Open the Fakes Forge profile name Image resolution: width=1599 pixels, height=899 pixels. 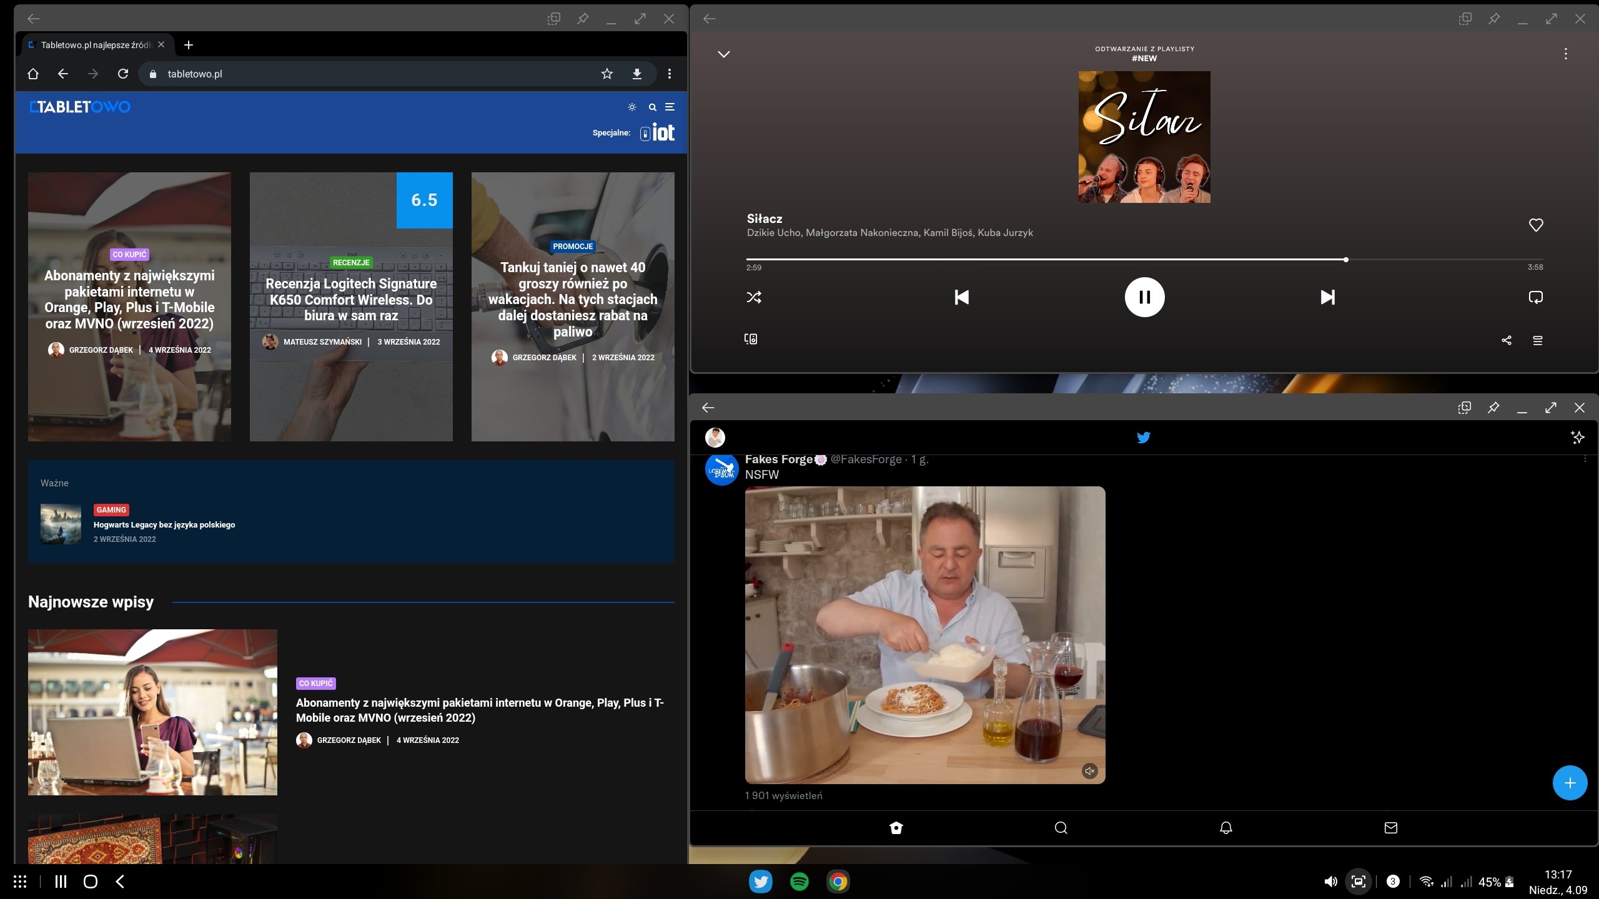(779, 459)
